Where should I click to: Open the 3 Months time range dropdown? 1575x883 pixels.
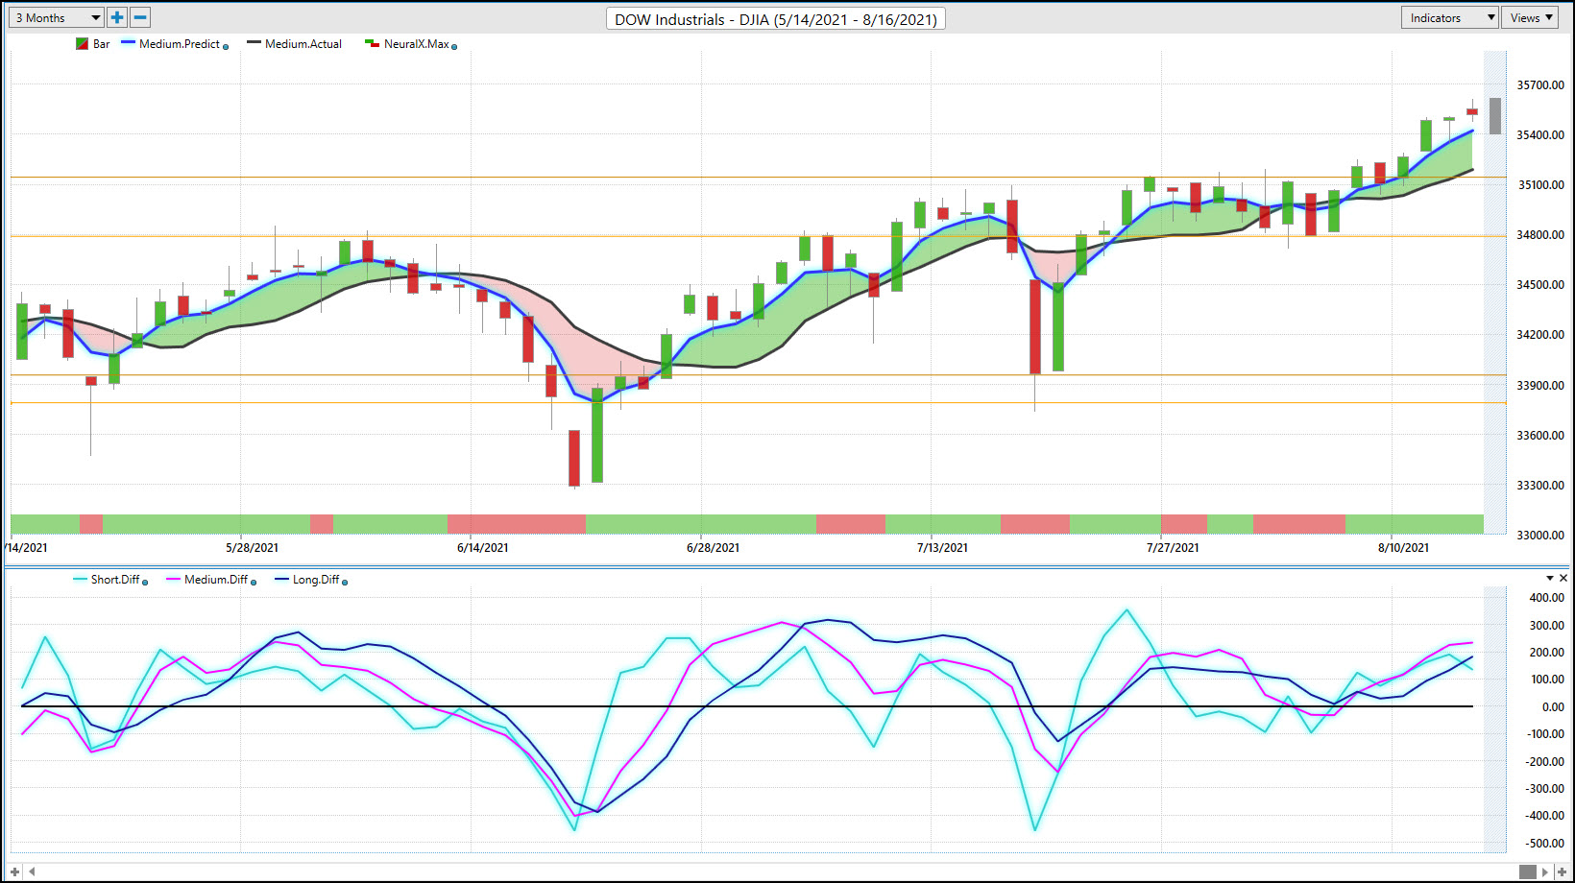click(x=56, y=17)
